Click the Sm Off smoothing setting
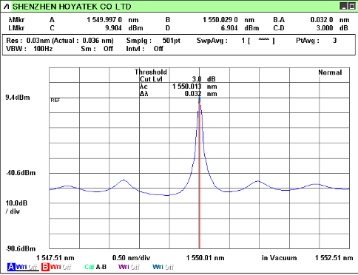This screenshot has width=358, height=275. 97,49
